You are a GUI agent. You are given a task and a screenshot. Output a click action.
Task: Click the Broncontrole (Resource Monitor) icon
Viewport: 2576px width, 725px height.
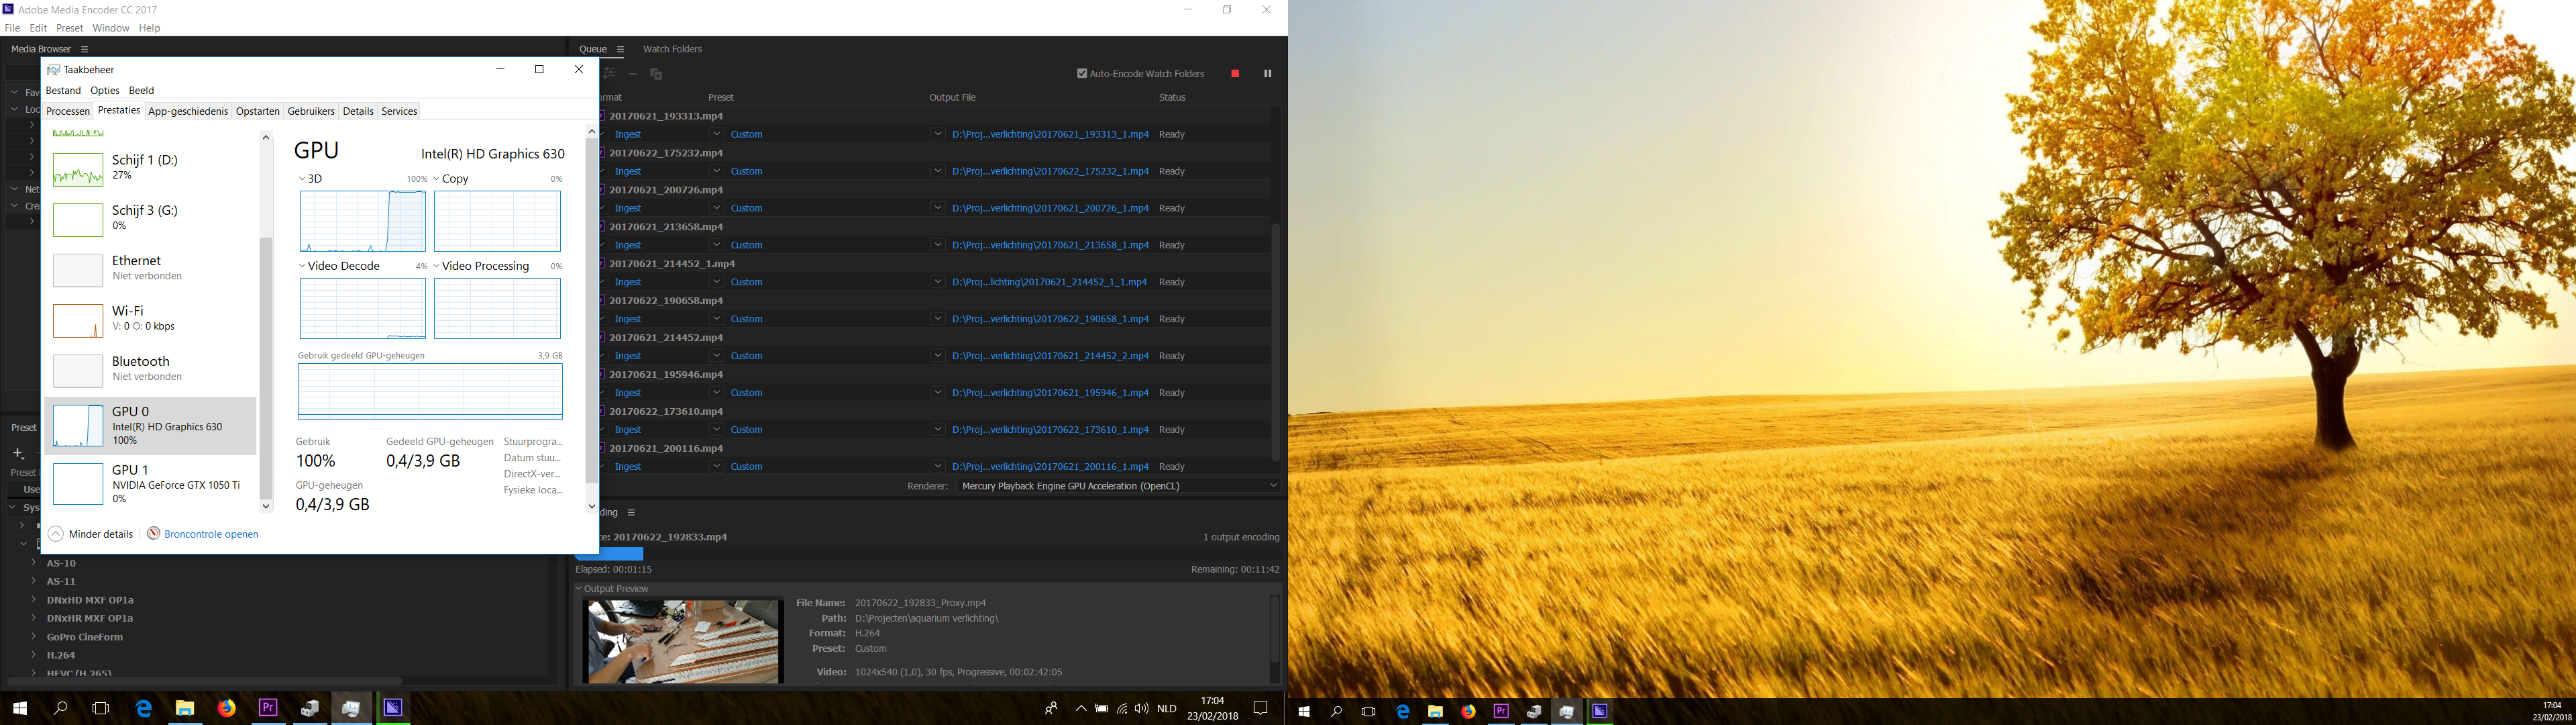tap(154, 534)
